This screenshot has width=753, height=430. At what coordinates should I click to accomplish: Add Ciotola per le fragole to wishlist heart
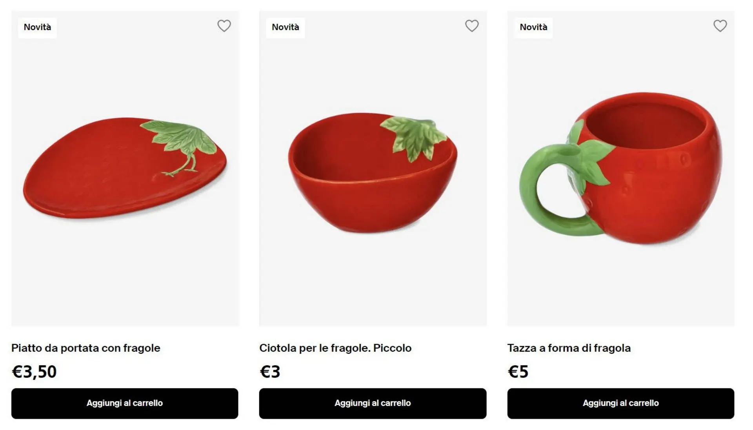[x=472, y=26]
